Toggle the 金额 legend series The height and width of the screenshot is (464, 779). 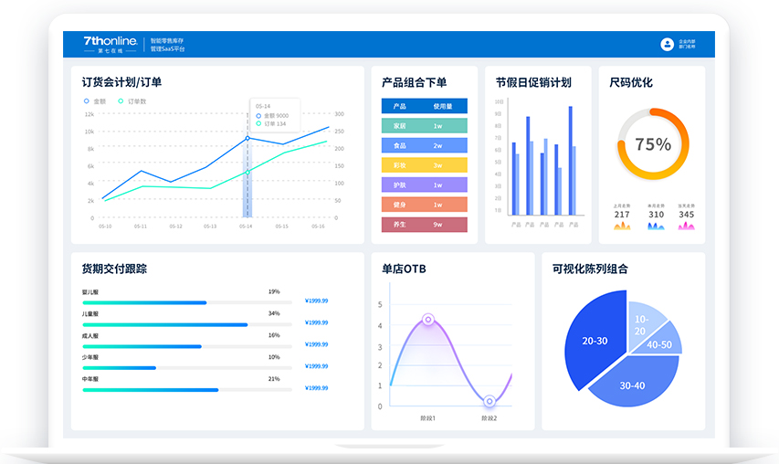point(97,100)
